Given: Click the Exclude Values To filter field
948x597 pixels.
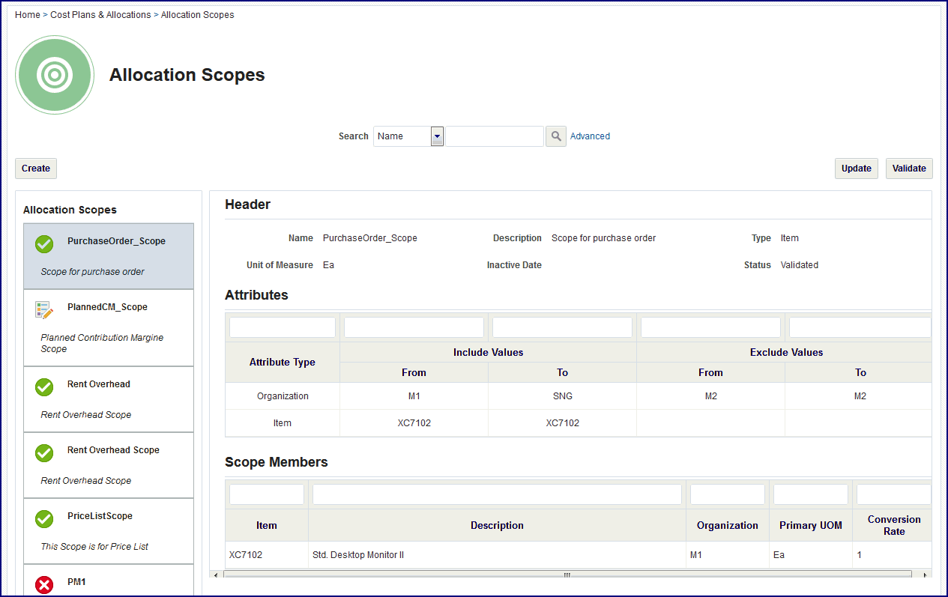Looking at the screenshot, I should click(x=860, y=327).
